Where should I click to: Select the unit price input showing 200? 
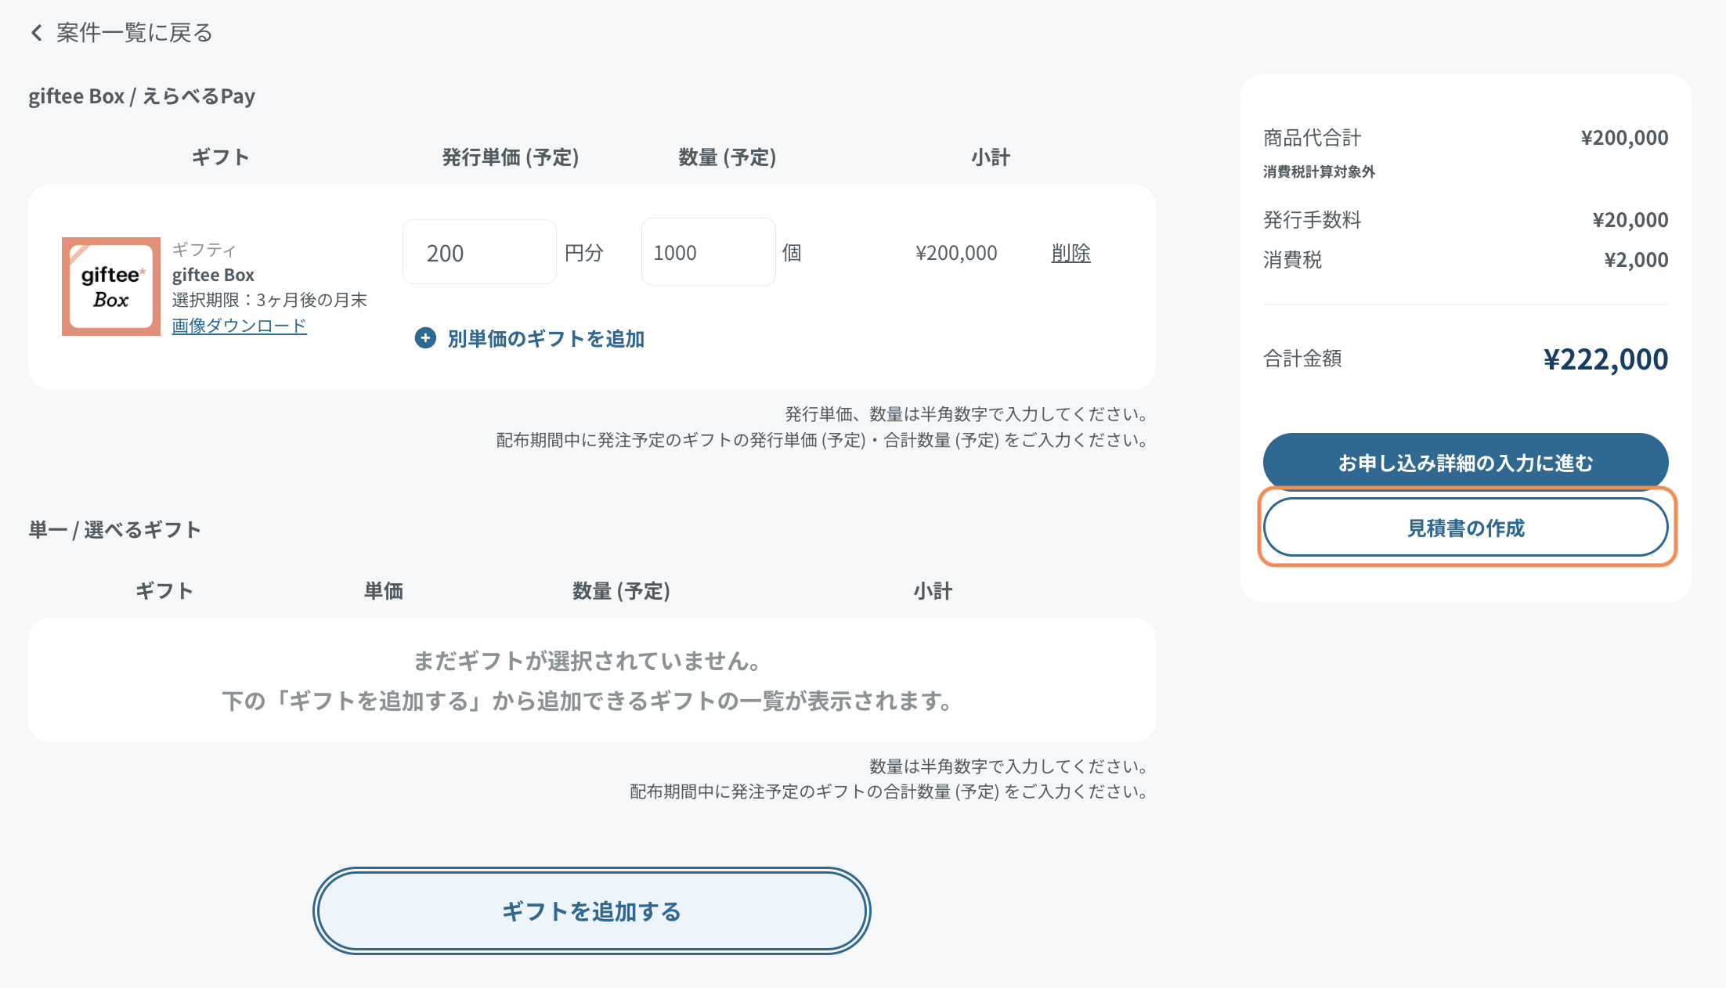click(478, 251)
